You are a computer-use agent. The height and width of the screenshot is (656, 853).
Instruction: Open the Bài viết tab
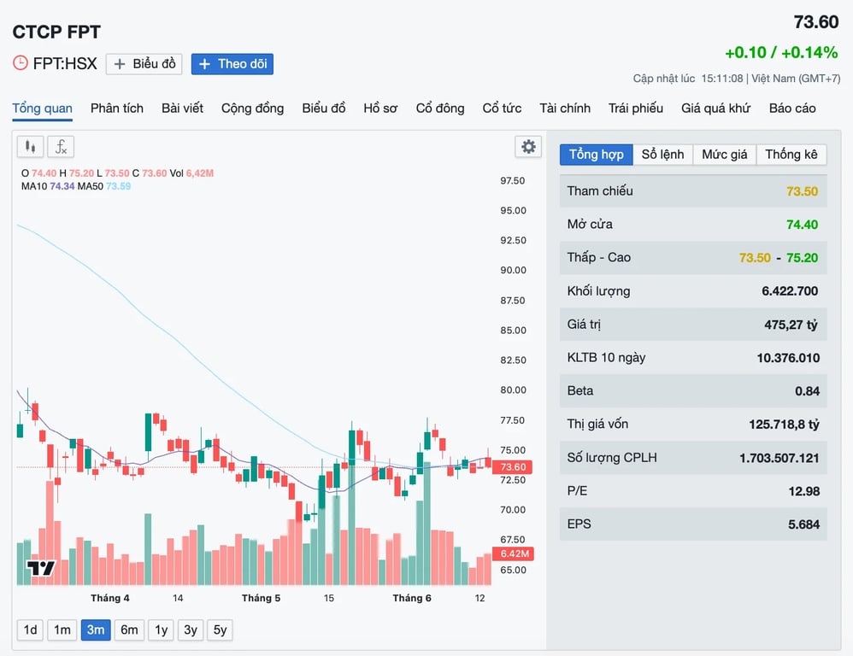(182, 108)
